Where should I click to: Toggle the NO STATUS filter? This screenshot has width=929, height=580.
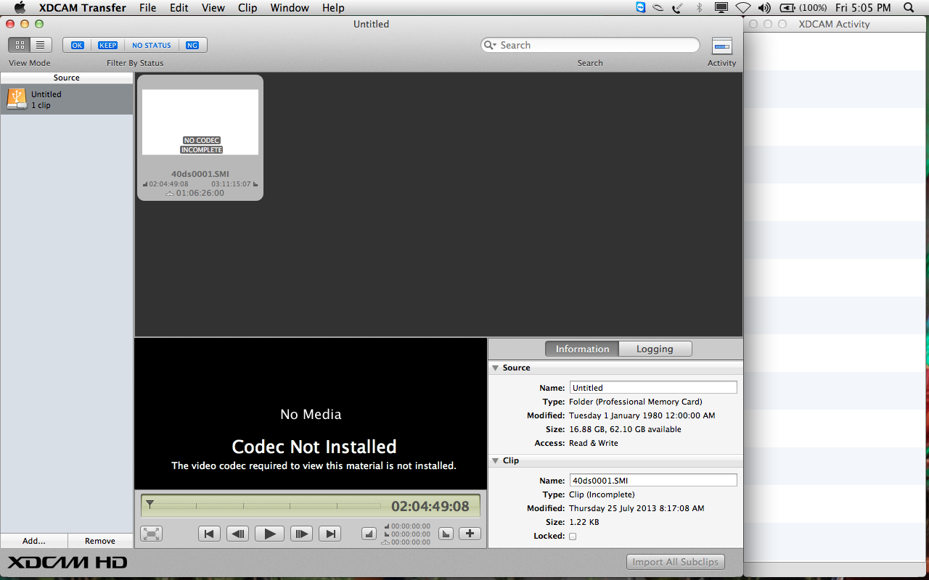pos(152,45)
